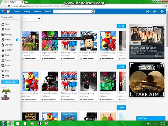Image resolution: width=168 pixels, height=126 pixels.
Task: Reload the page with the browser refresh icon
Action: point(9,6)
